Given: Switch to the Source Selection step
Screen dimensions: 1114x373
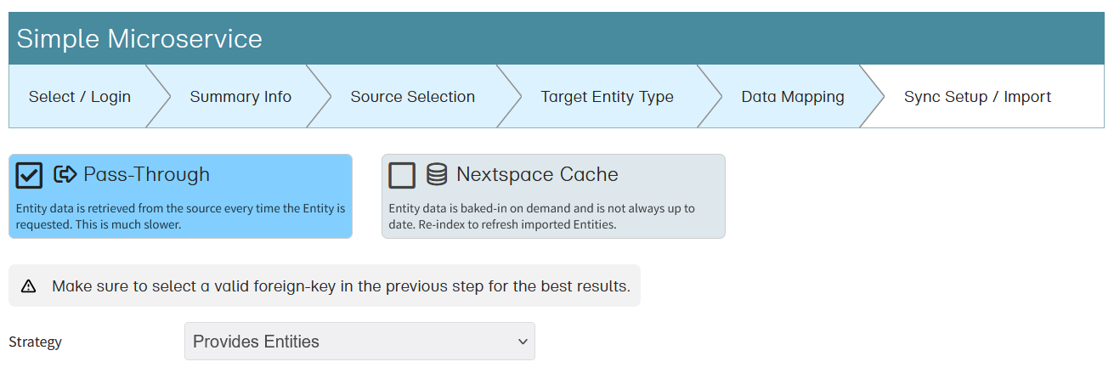Looking at the screenshot, I should point(412,97).
